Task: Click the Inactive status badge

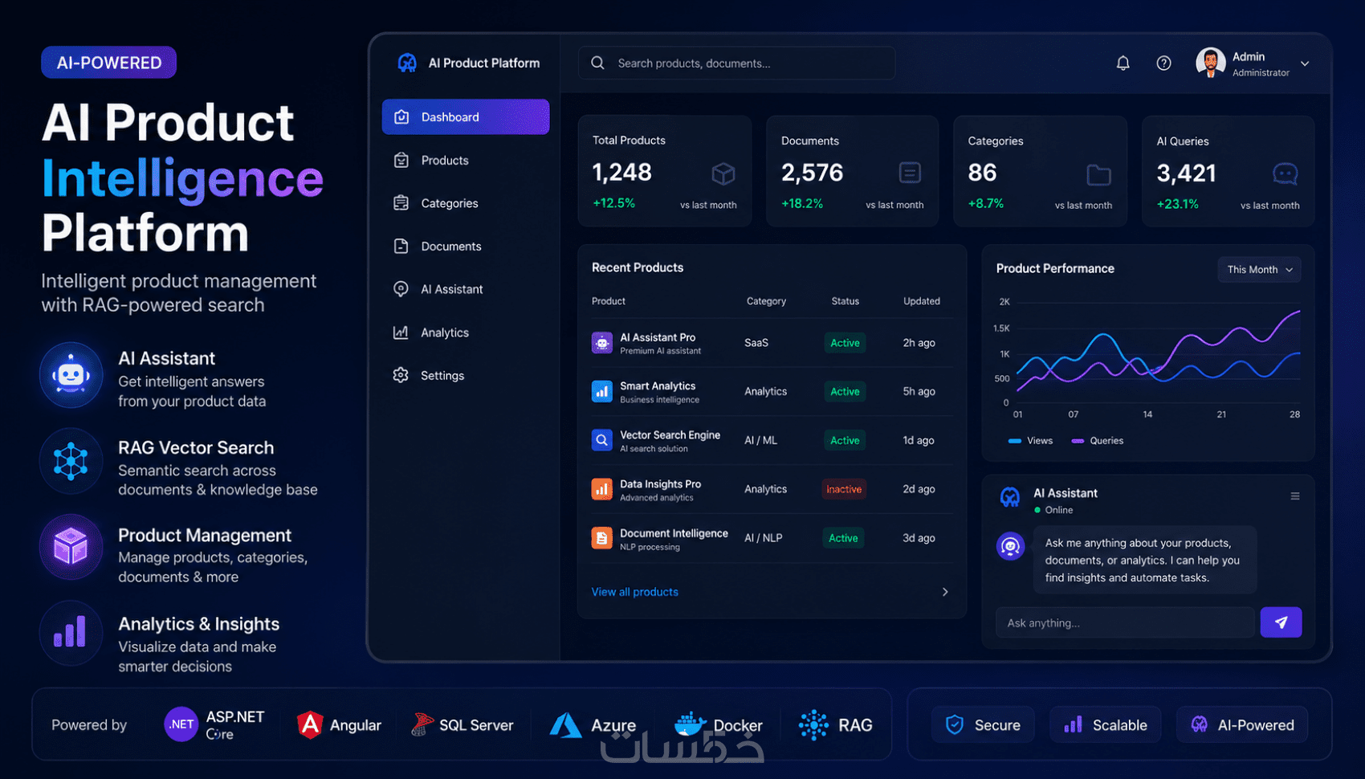Action: point(844,489)
